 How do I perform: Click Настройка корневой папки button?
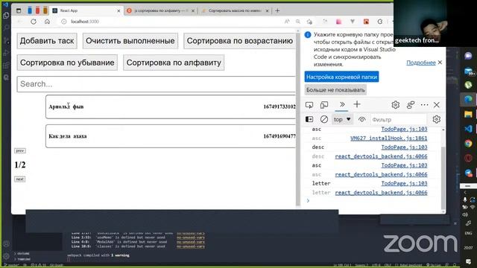[x=341, y=77]
